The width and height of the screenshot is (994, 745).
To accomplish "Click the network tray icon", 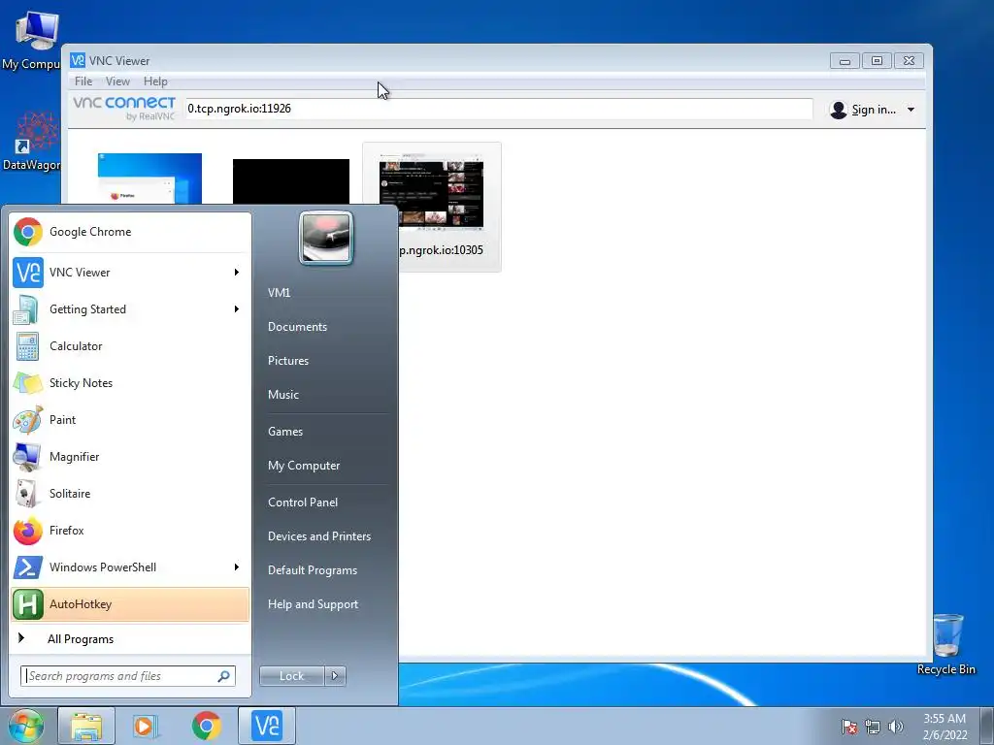I will tap(873, 727).
